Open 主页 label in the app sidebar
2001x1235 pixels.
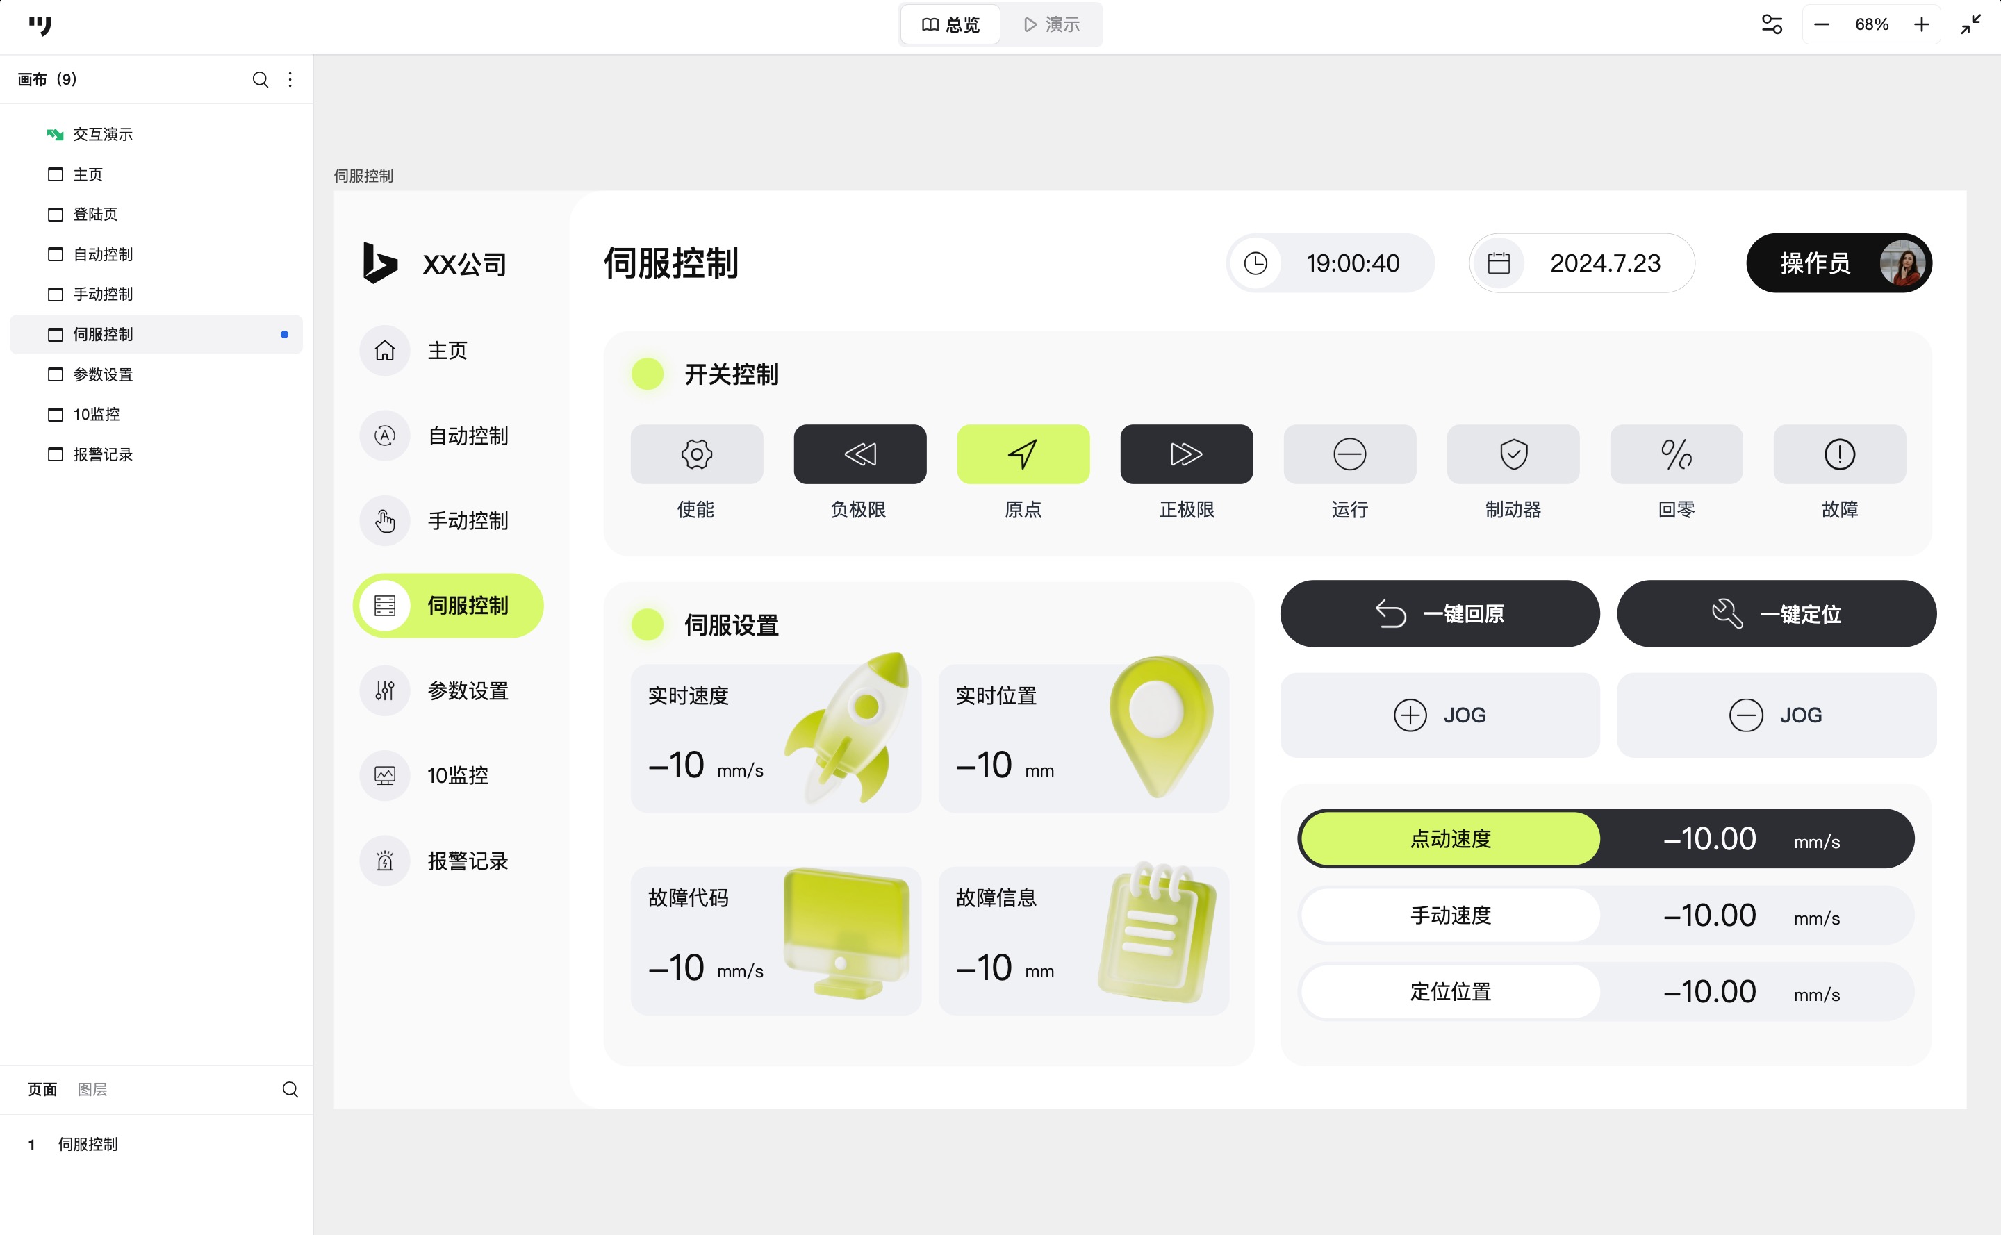pos(447,350)
